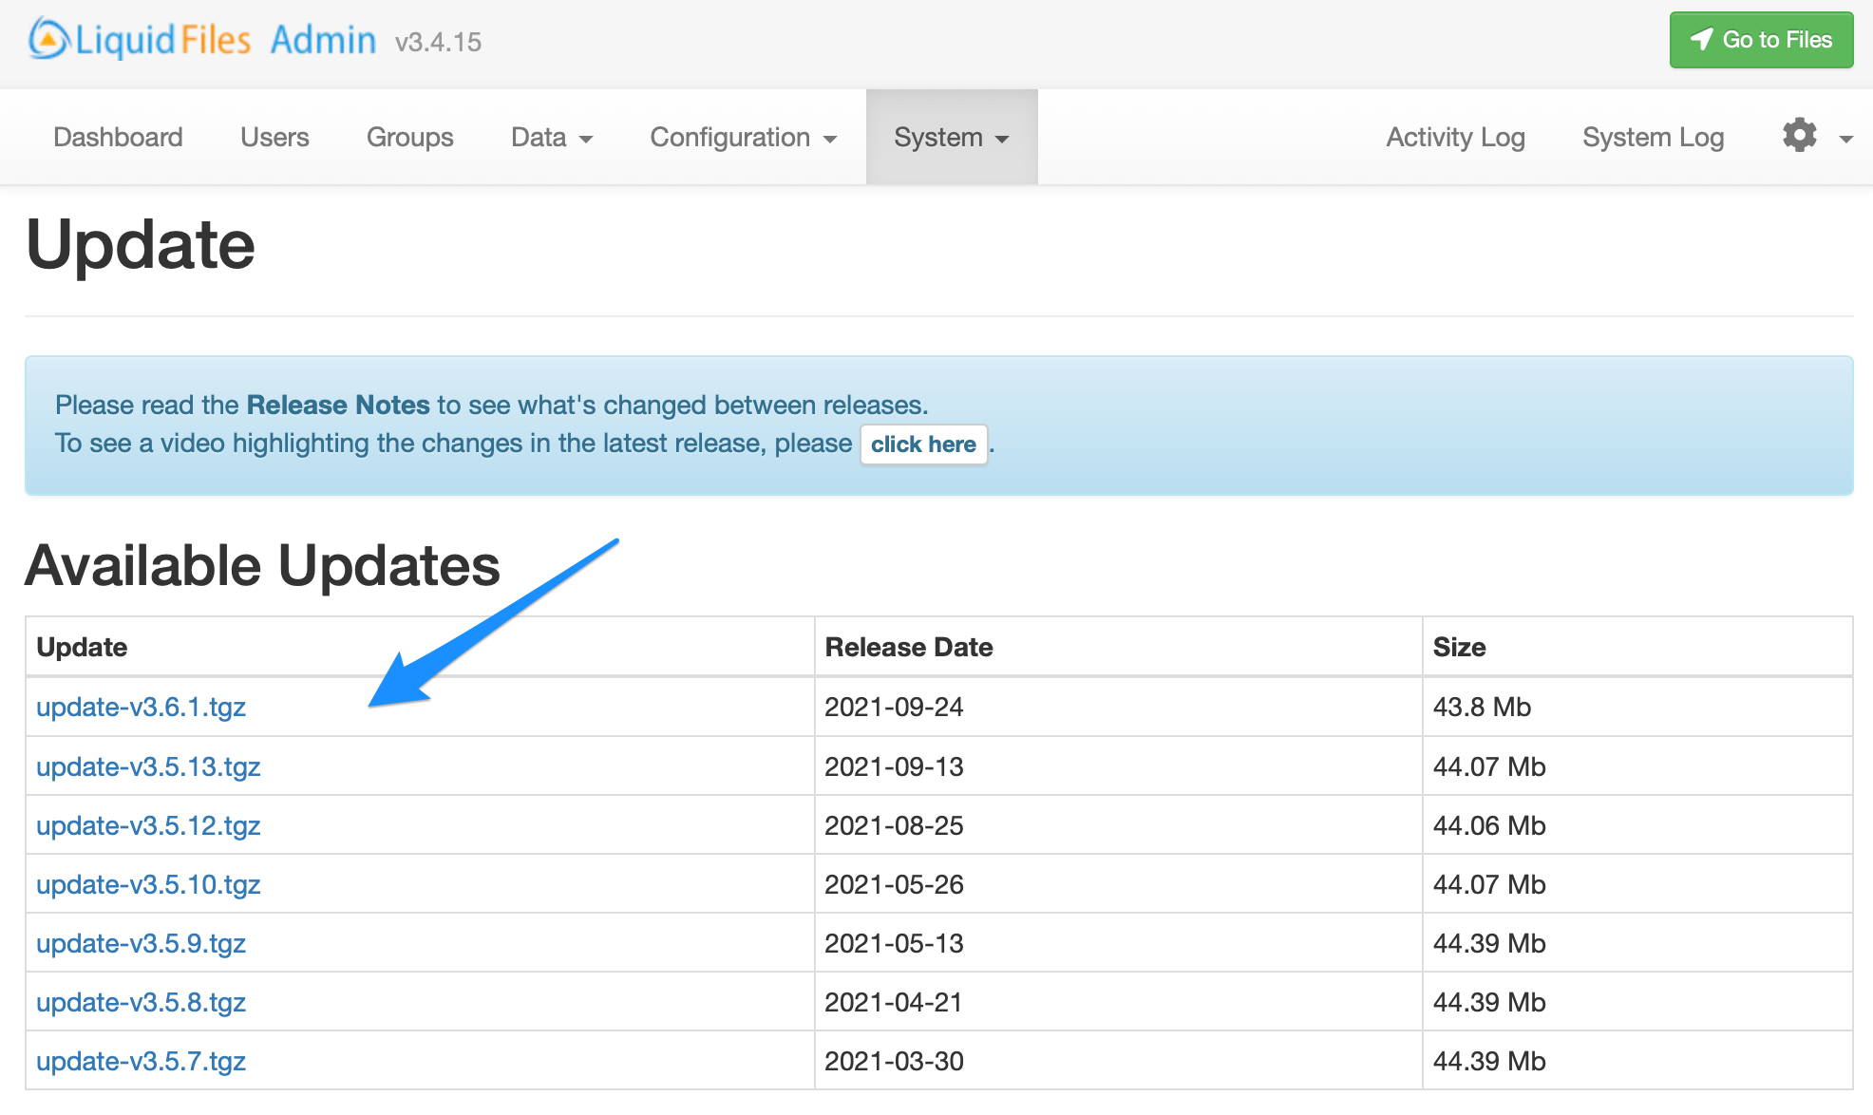Click the LiquidFiles logo icon

pyautogui.click(x=46, y=39)
